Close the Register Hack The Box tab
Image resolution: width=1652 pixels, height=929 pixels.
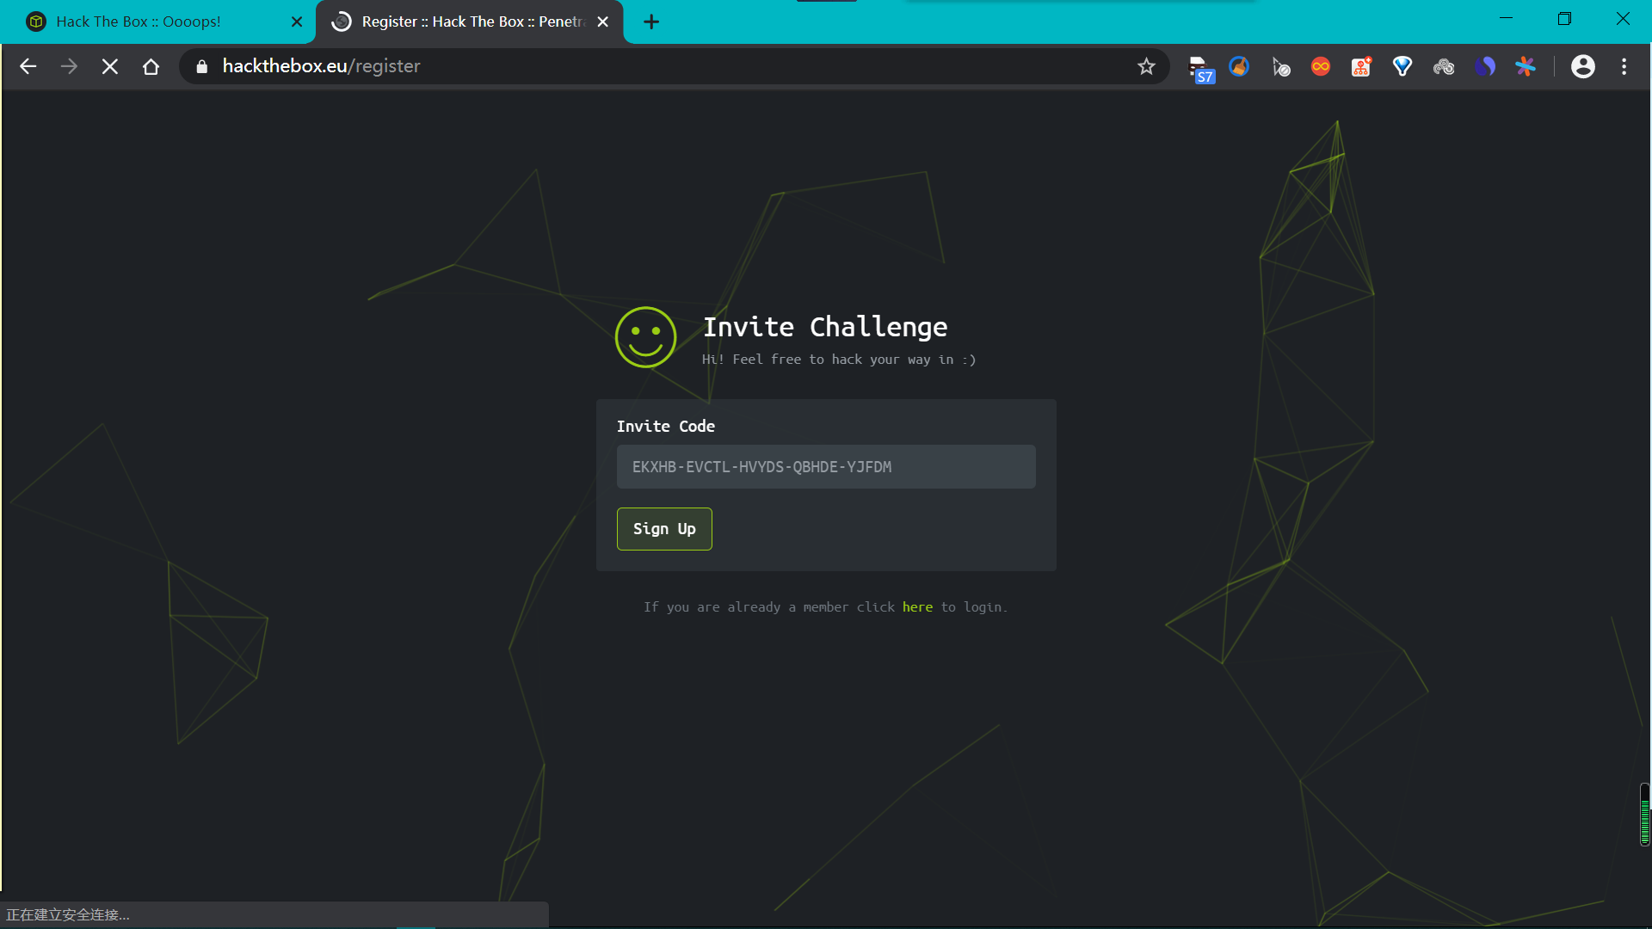coord(603,22)
